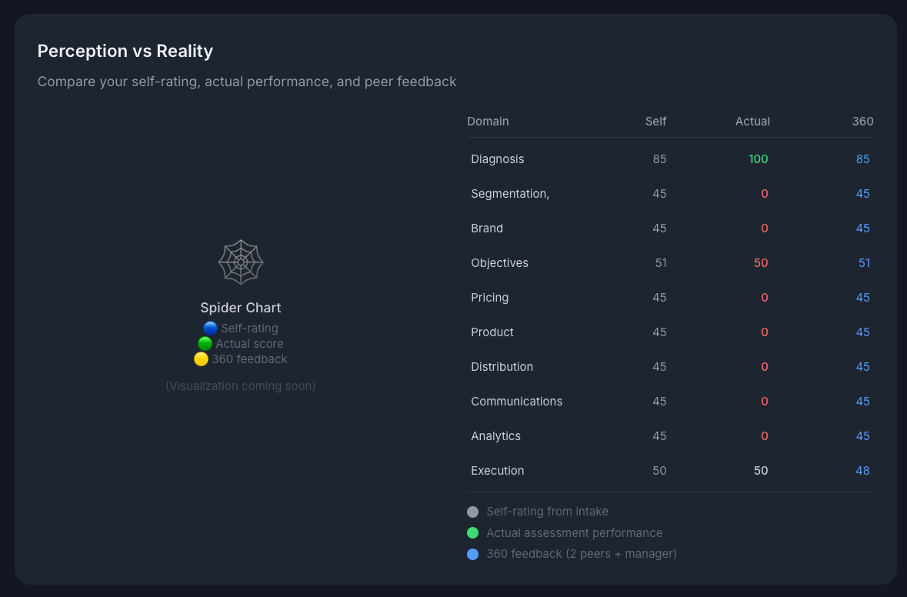The image size is (907, 597).
Task: Sort by the Actual column header
Action: click(752, 121)
